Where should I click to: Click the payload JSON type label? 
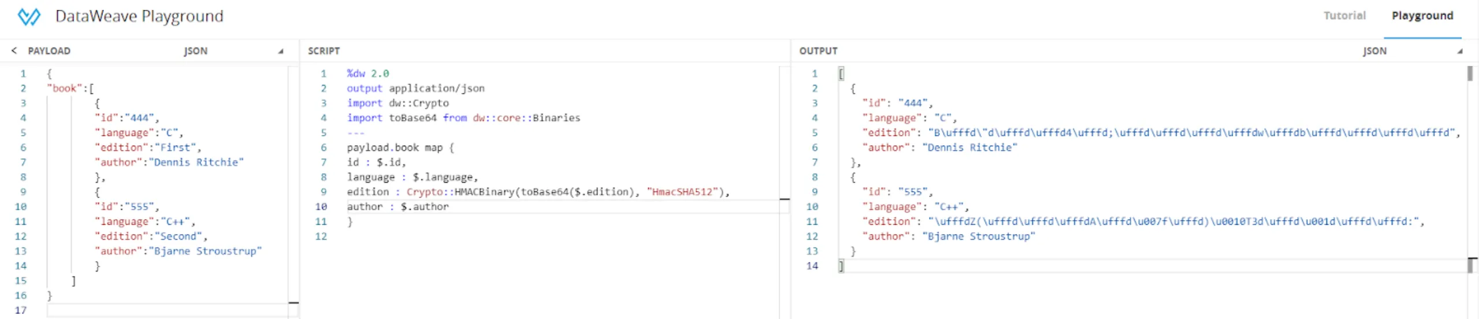(x=195, y=51)
